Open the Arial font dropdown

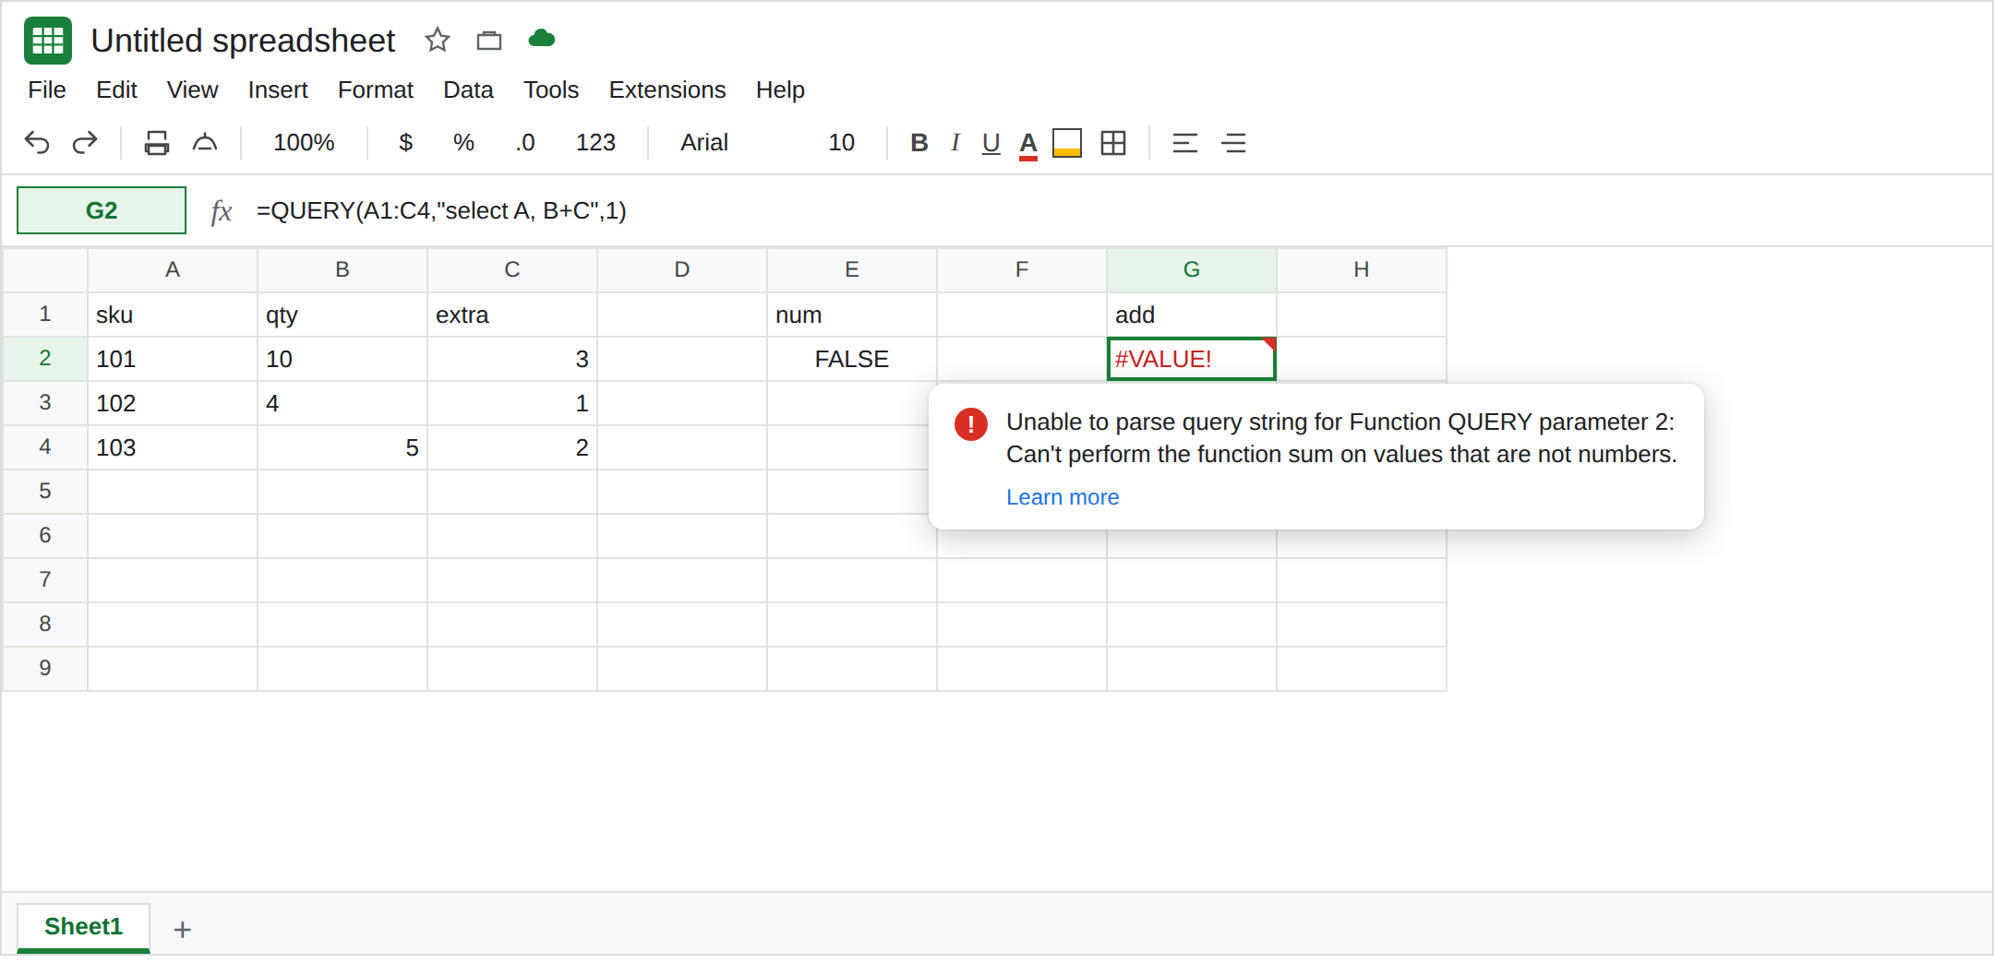(x=704, y=142)
